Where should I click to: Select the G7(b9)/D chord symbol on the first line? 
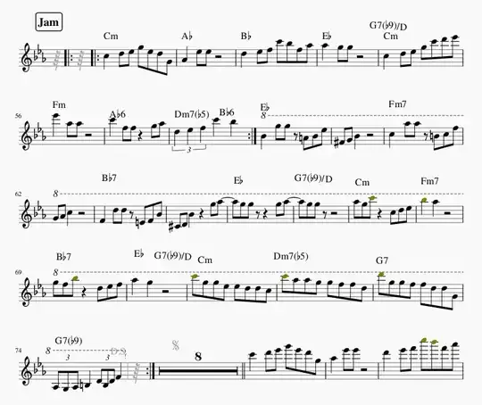tap(388, 26)
